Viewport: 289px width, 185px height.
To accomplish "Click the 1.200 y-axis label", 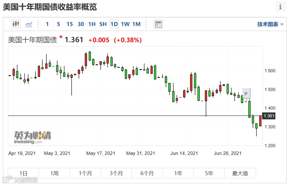I will 270,145.
